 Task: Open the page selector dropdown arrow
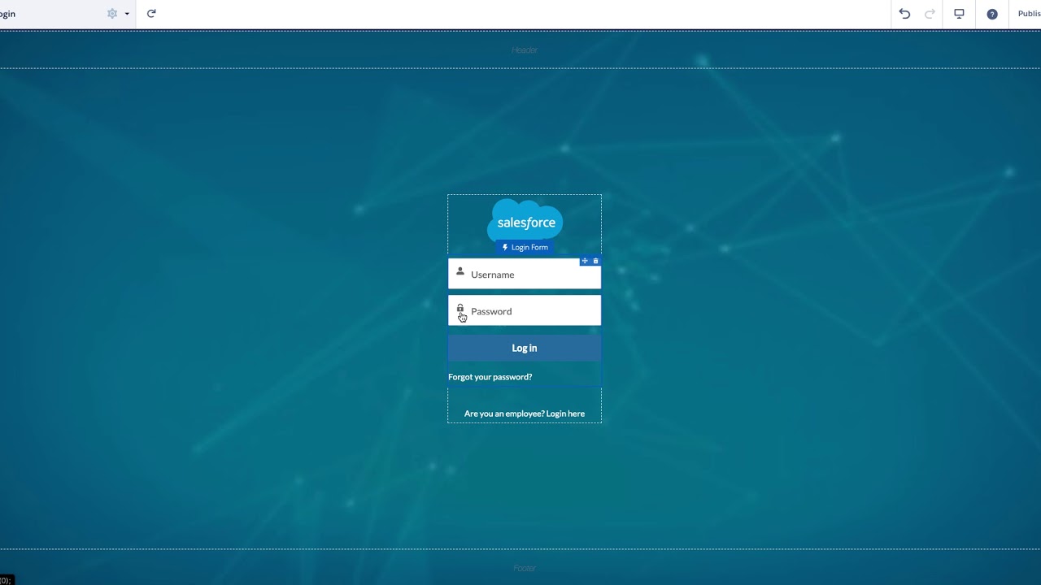[x=127, y=14]
